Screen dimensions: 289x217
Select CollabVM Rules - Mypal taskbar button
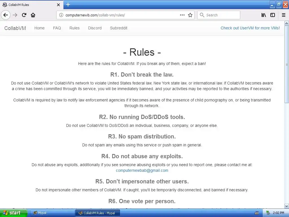pos(98,213)
